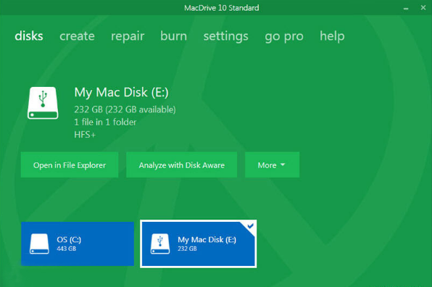Select the My Mac Disk (E:) tile

pos(199,244)
